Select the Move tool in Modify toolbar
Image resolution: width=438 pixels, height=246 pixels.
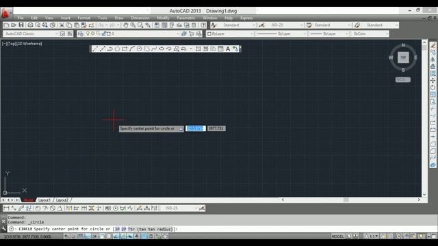coord(433,81)
